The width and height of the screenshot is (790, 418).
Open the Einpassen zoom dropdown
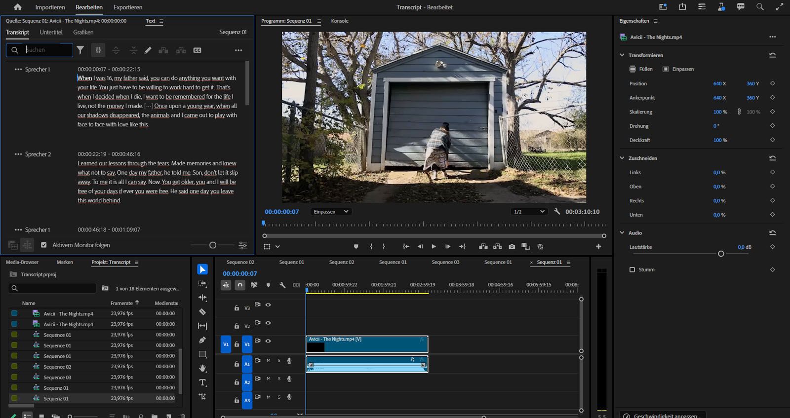pos(331,212)
